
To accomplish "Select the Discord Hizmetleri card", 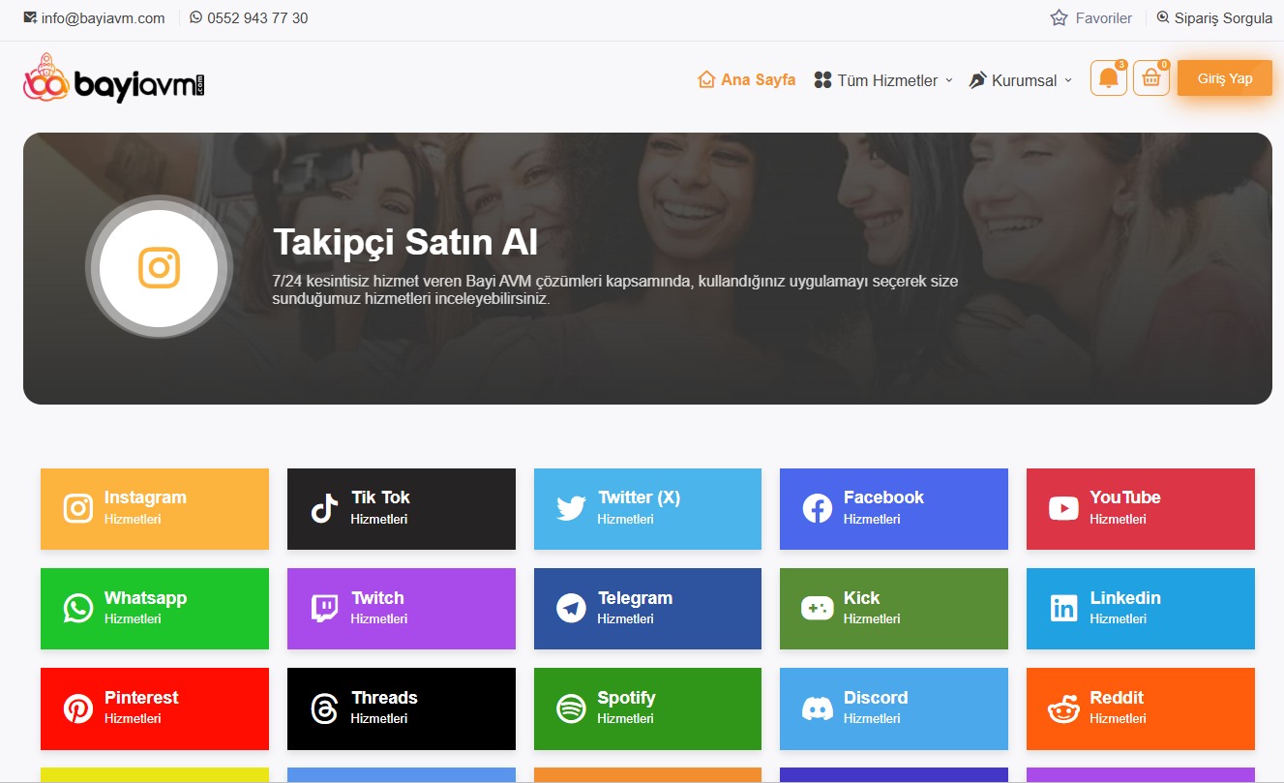I will click(x=893, y=708).
